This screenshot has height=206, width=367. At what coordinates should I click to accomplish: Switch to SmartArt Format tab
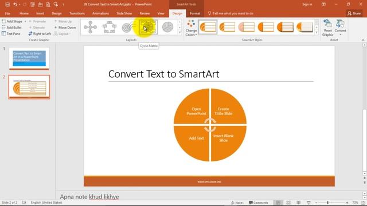point(195,14)
